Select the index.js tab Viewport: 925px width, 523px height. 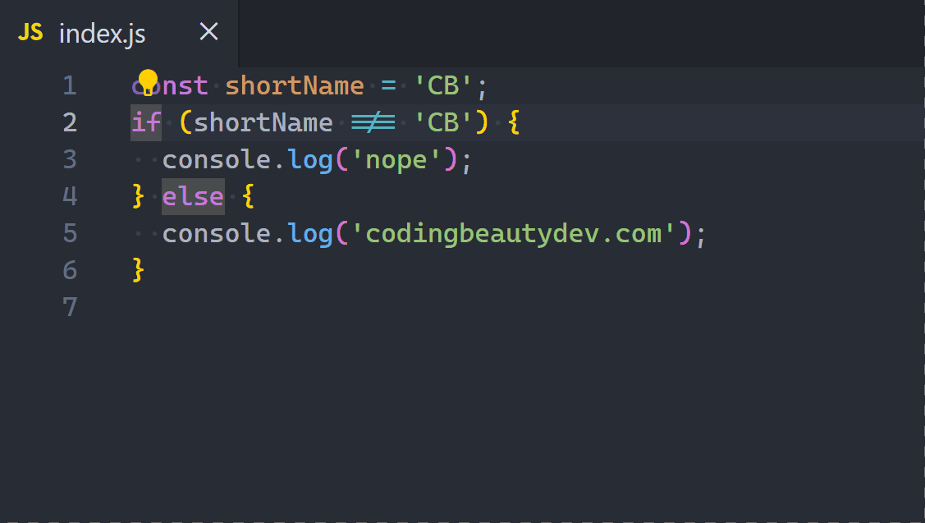click(x=102, y=33)
